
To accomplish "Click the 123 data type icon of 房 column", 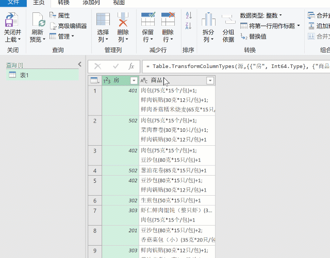I will pos(107,80).
